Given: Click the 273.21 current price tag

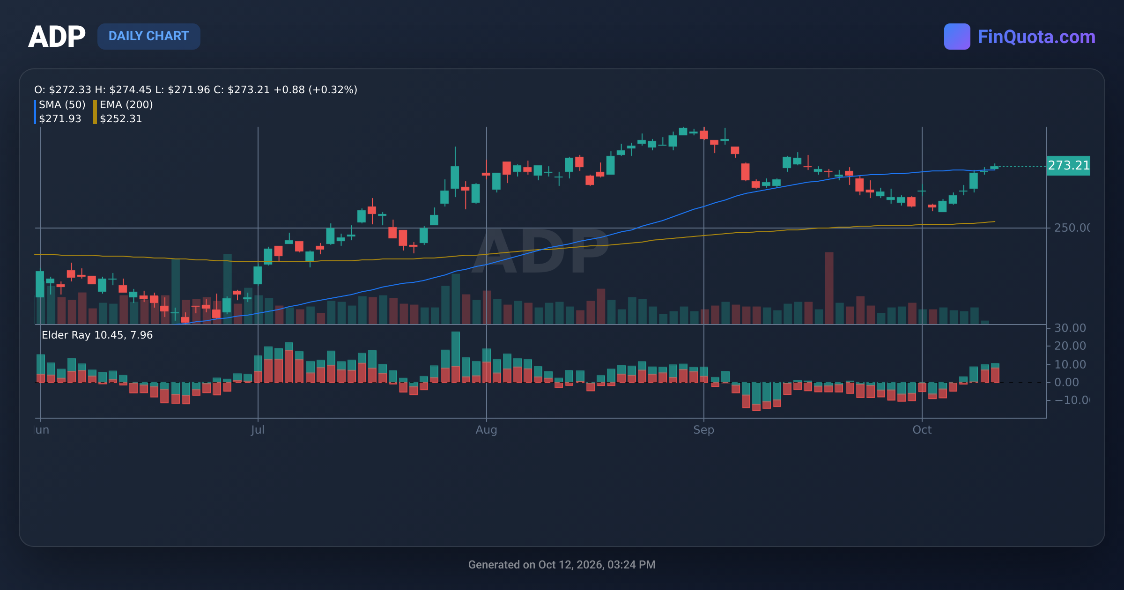Looking at the screenshot, I should pos(1068,166).
